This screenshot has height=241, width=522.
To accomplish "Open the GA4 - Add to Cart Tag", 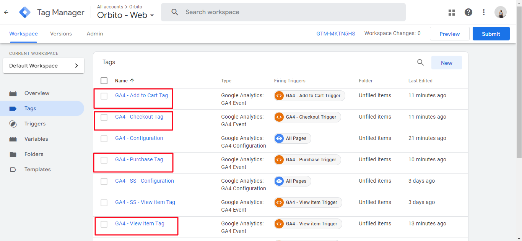I will (x=141, y=95).
